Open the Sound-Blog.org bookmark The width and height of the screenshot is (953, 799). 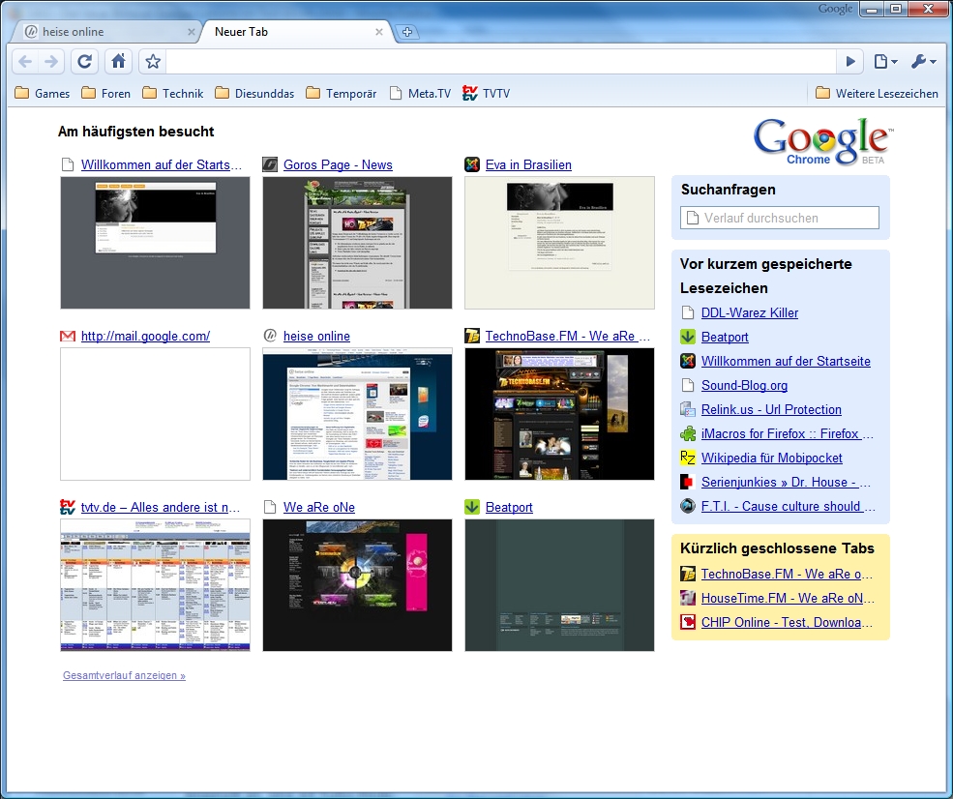[744, 386]
